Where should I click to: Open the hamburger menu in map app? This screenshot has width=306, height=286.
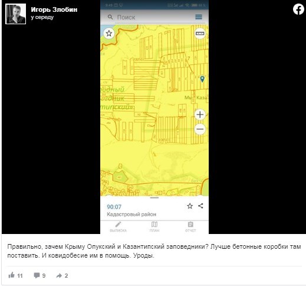[x=199, y=17]
